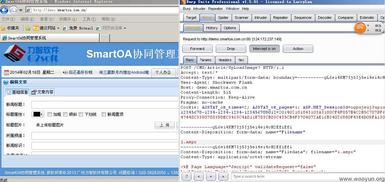Open the black title color picker

[38, 114]
